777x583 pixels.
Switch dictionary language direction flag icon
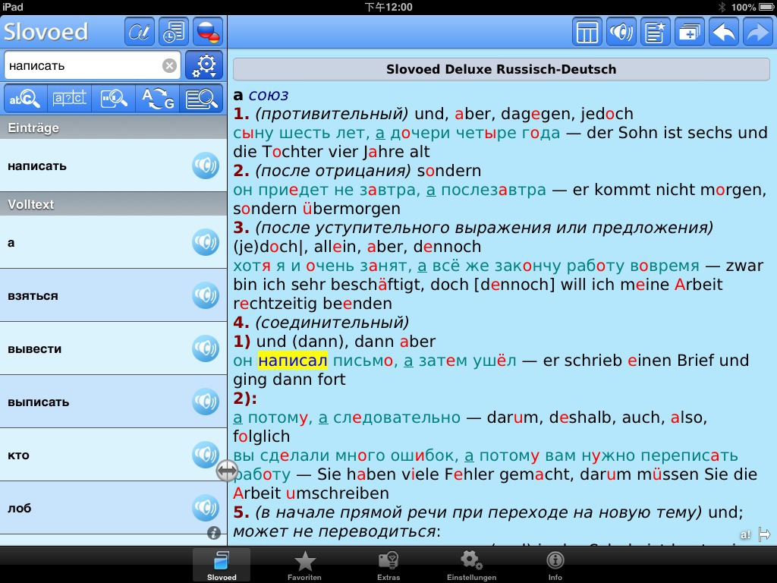[208, 32]
